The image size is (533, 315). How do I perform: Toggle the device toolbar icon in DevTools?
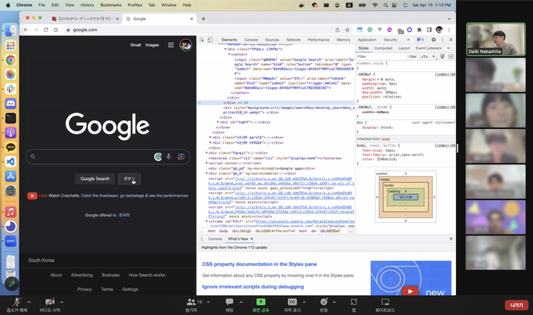(210, 40)
